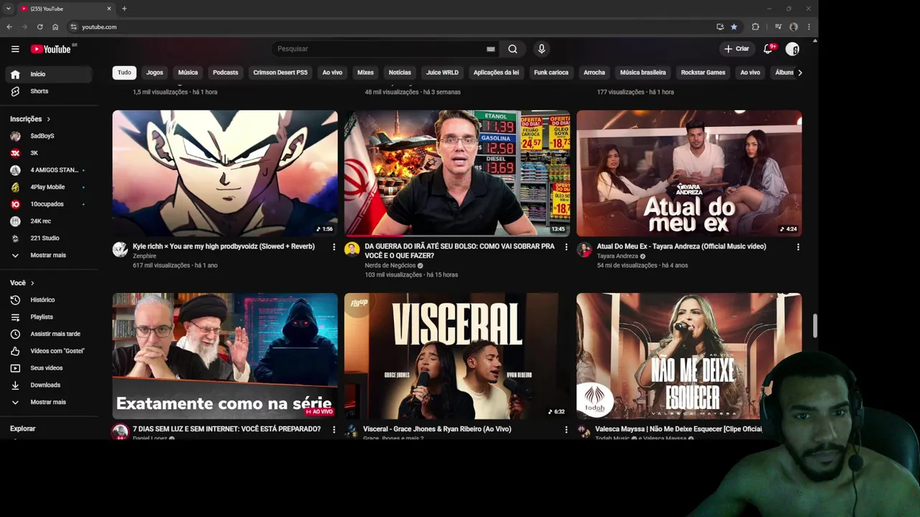Open Kyle richh video options menu
The width and height of the screenshot is (920, 517).
[x=333, y=247]
